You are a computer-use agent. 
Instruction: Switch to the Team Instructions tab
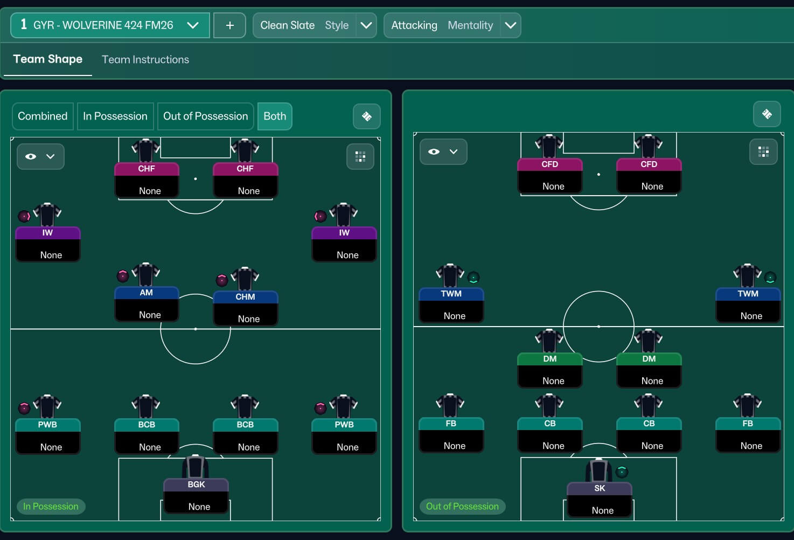tap(145, 60)
